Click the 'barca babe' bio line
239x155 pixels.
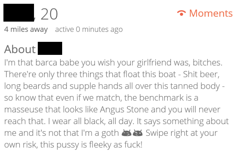[x=113, y=62]
